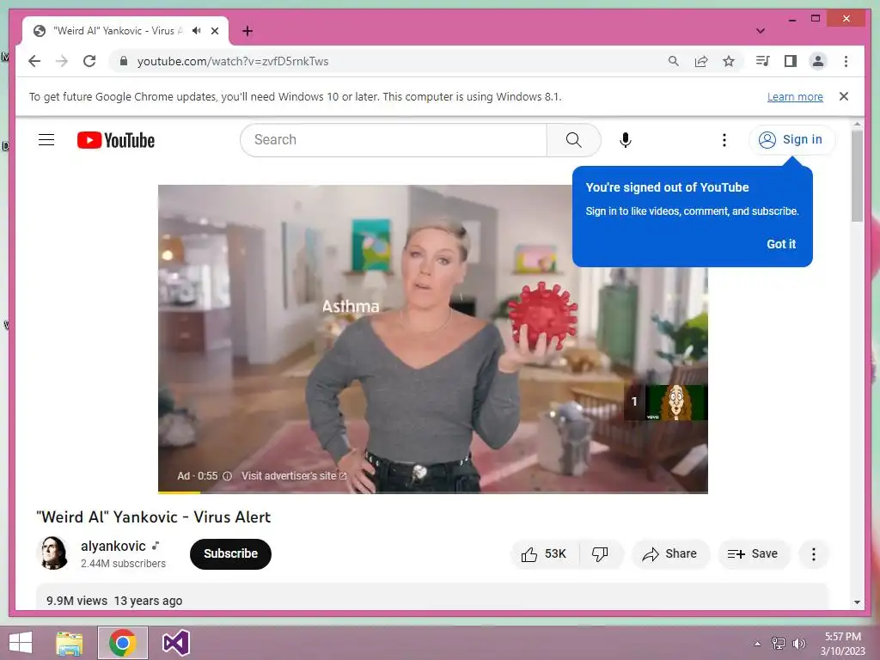Click the ad video player
880x660 pixels.
(433, 339)
